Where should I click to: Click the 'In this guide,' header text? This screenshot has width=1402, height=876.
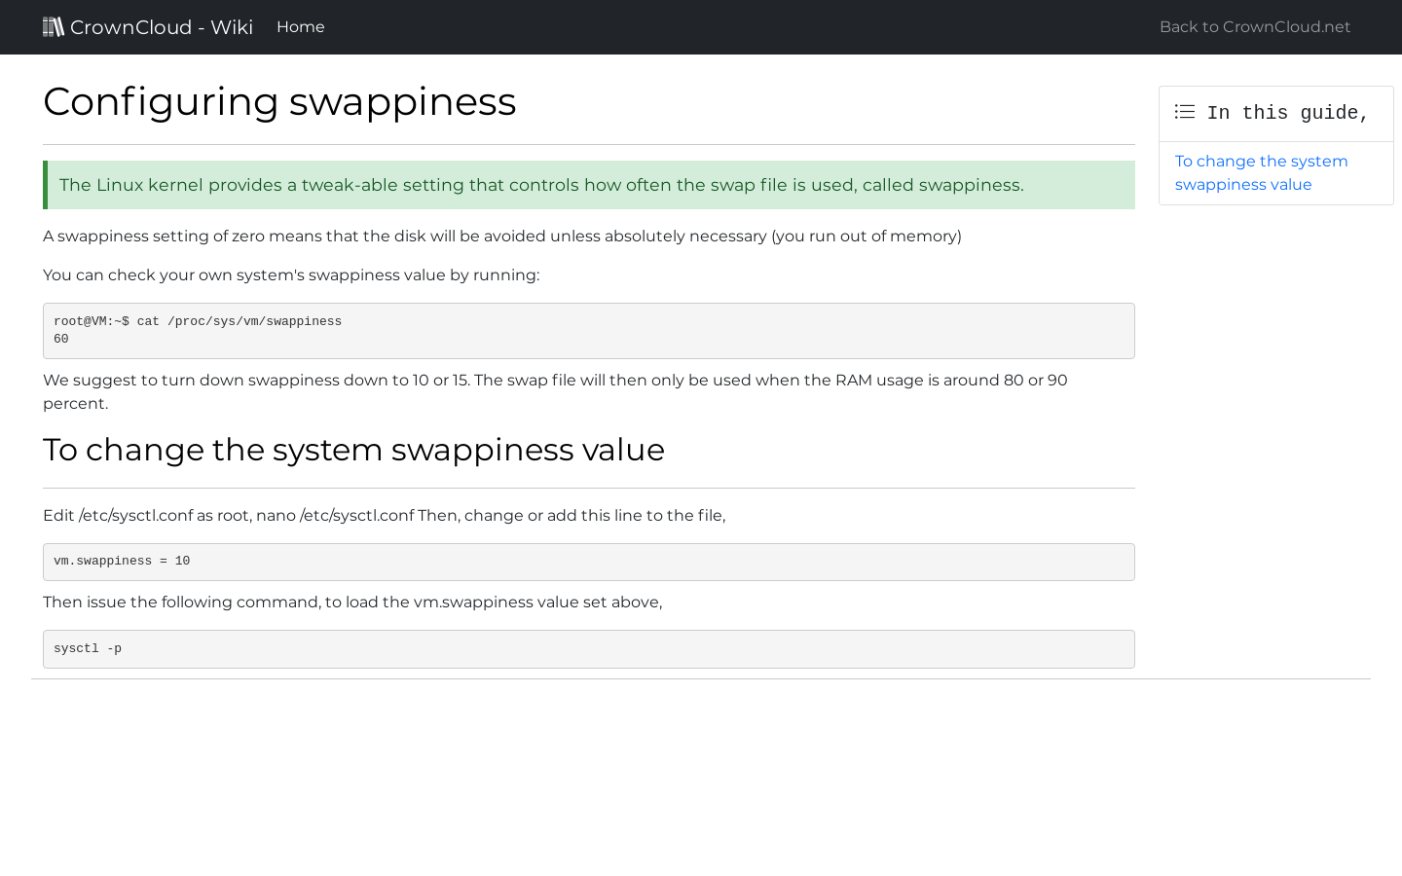(x=1287, y=113)
